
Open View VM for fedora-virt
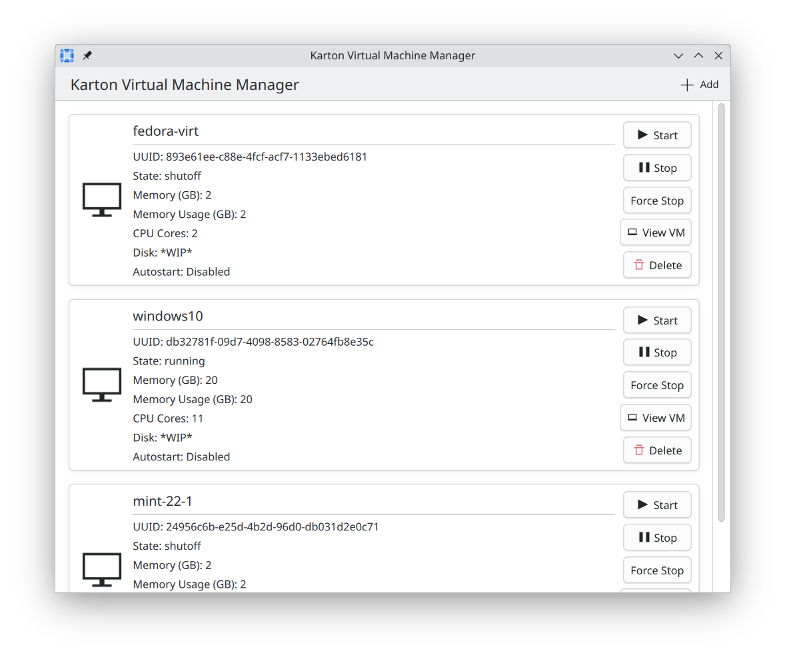(656, 233)
